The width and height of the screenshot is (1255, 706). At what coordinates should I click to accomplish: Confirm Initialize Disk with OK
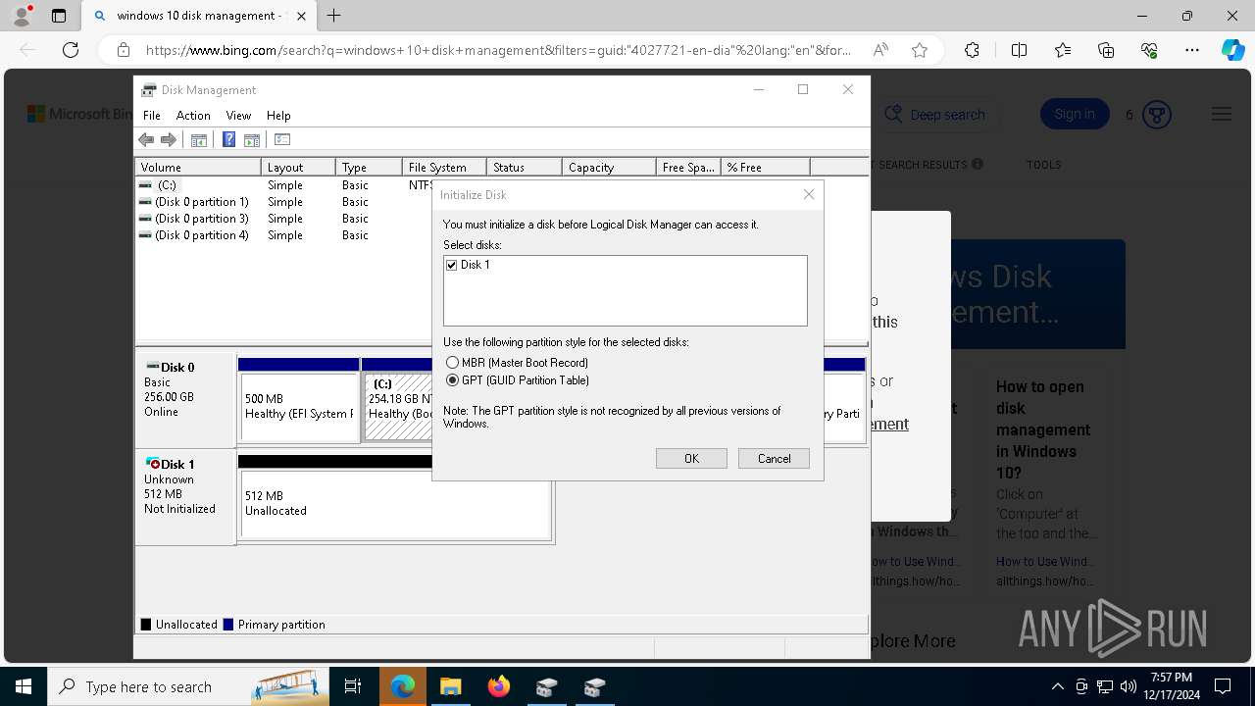[691, 459]
